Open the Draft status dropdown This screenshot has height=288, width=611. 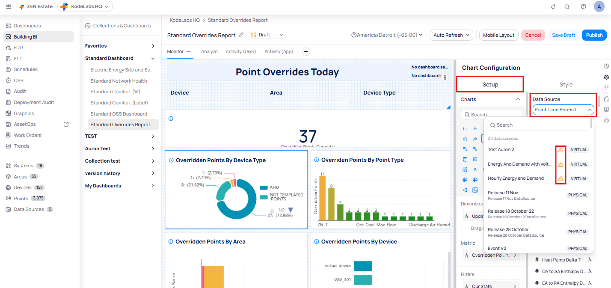[267, 35]
